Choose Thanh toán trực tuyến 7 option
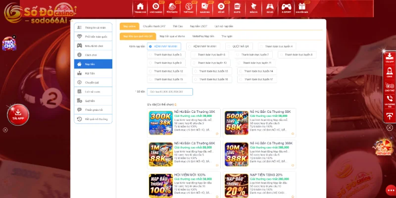 click(255, 54)
